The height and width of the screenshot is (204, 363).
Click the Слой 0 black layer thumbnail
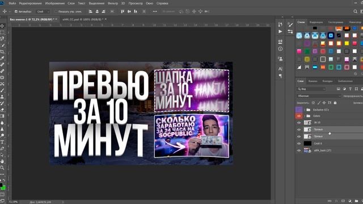tap(307, 143)
